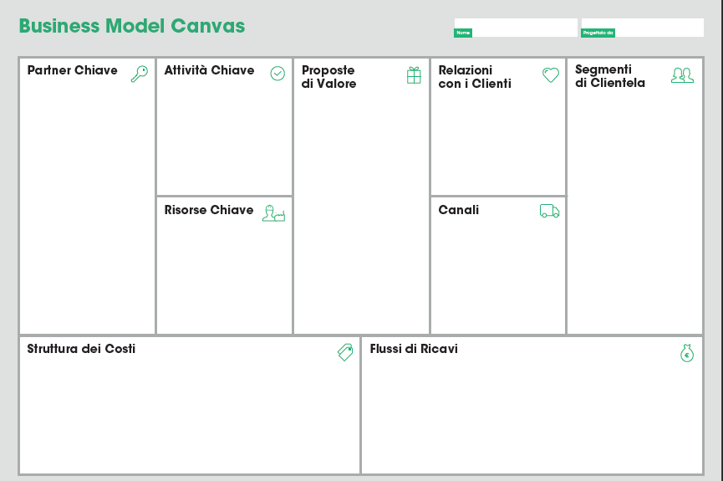Click the worker factory icon in Risorse Chiave
723x481 pixels.
(274, 213)
